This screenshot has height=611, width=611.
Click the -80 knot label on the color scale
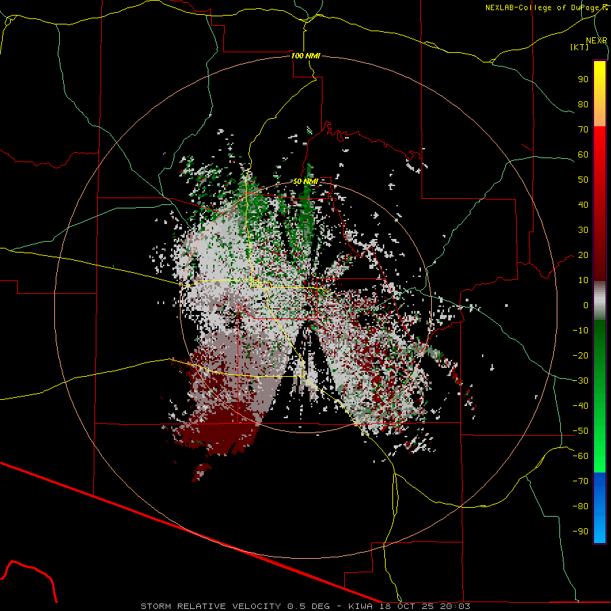coord(580,506)
